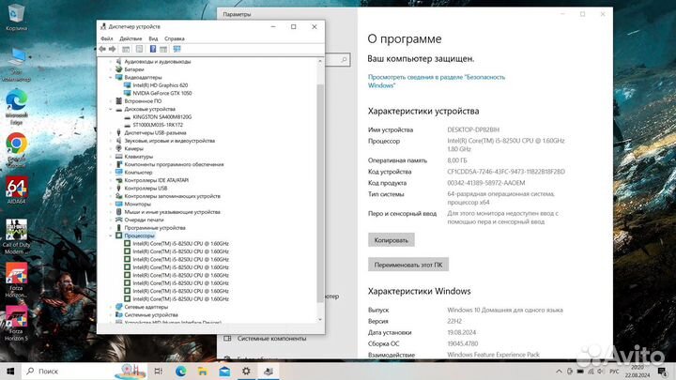Switch to Device Manager taskbar icon
Image resolution: width=676 pixels, height=380 pixels.
pos(269,371)
